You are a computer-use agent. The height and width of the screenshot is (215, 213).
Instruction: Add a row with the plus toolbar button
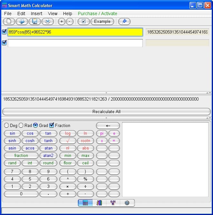pyautogui.click(x=62, y=21)
